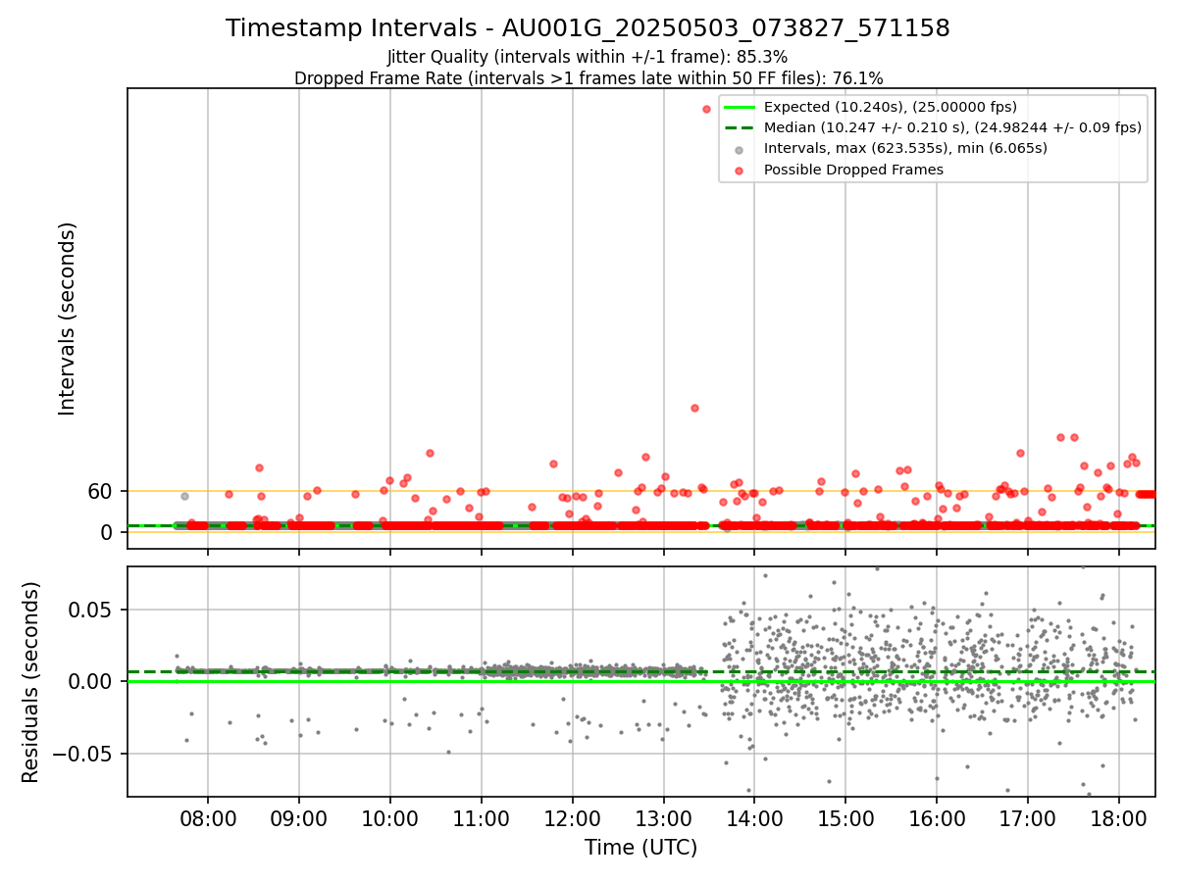Click the '13:00' time tick label

pos(664,817)
